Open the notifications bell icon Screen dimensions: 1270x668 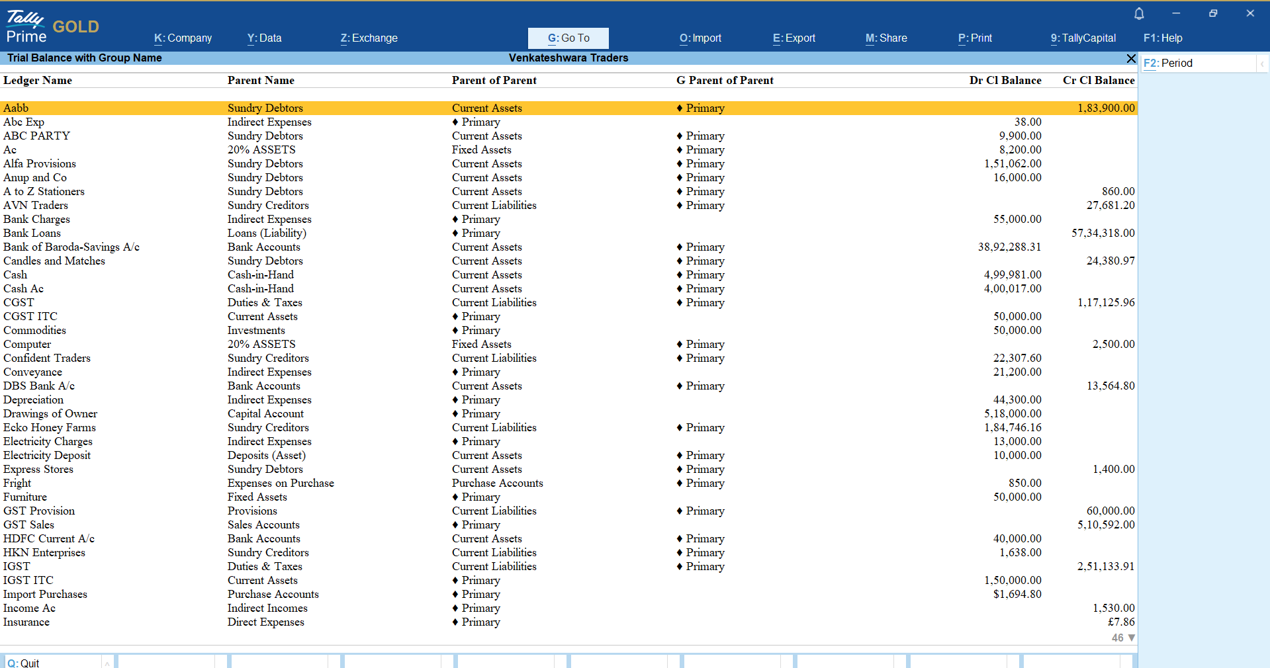(x=1139, y=13)
